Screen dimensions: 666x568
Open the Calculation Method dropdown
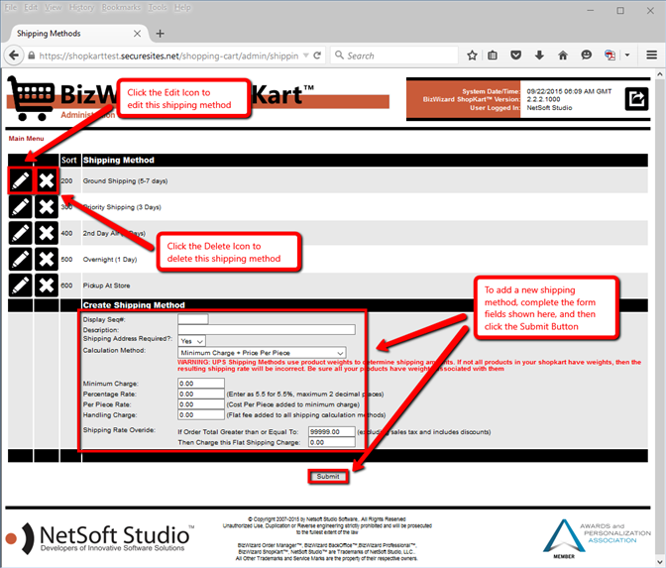coord(262,353)
